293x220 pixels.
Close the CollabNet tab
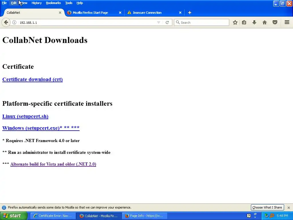tap(60, 13)
